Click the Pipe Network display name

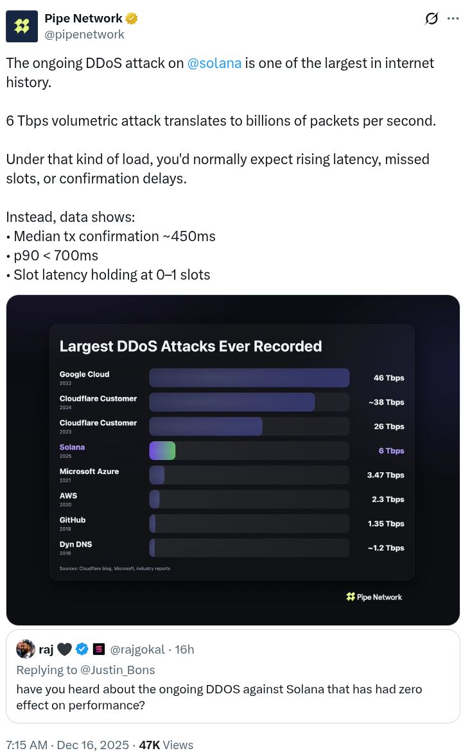click(x=85, y=19)
